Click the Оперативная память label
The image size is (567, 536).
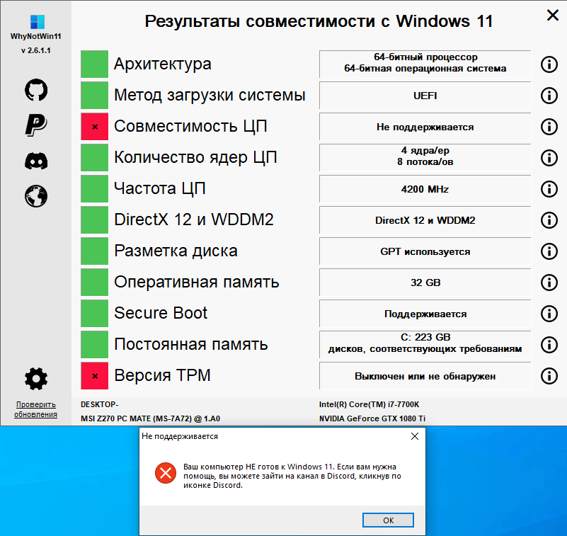(197, 282)
